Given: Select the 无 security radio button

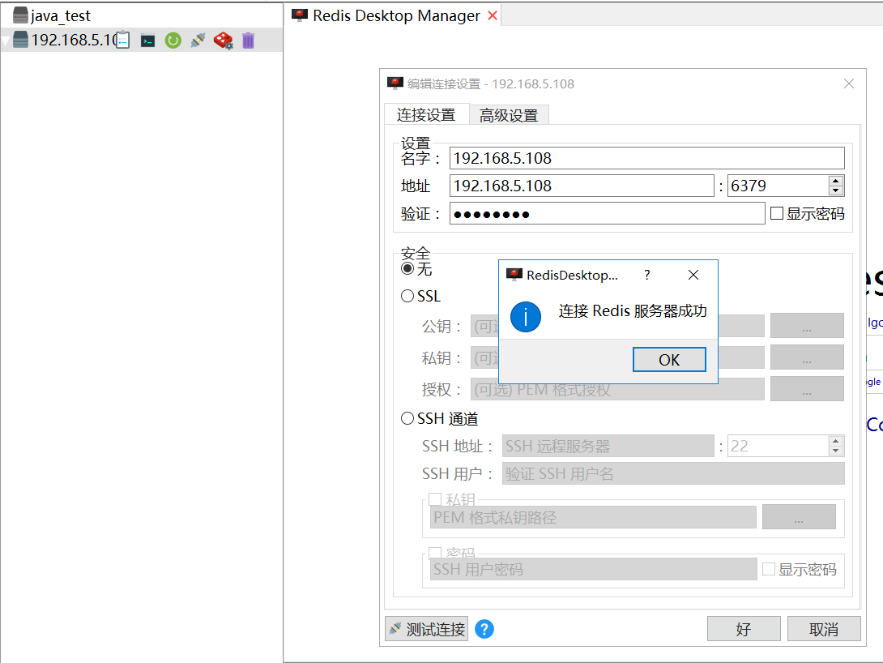Looking at the screenshot, I should pyautogui.click(x=407, y=269).
